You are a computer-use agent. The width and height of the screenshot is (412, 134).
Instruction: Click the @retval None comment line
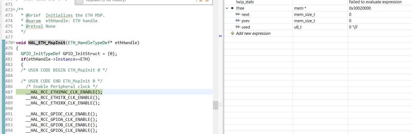coord(38,26)
